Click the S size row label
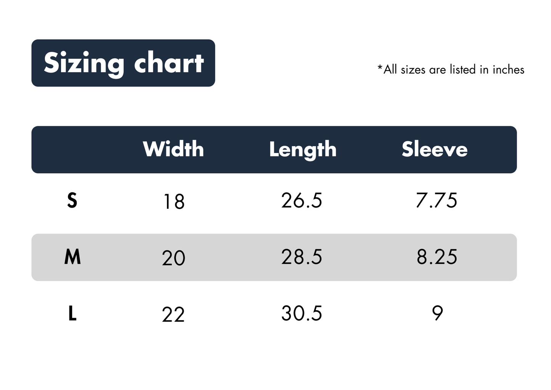Viewport: 551px width, 390px height. 72,200
